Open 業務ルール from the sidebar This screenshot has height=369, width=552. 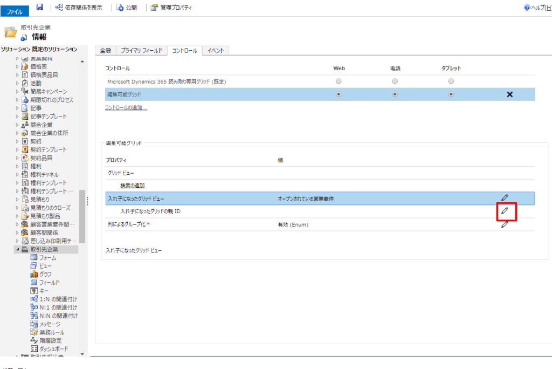coord(51,332)
